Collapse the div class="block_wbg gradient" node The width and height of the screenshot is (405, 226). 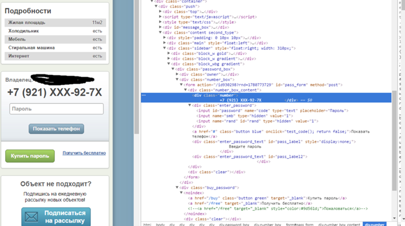click(169, 64)
